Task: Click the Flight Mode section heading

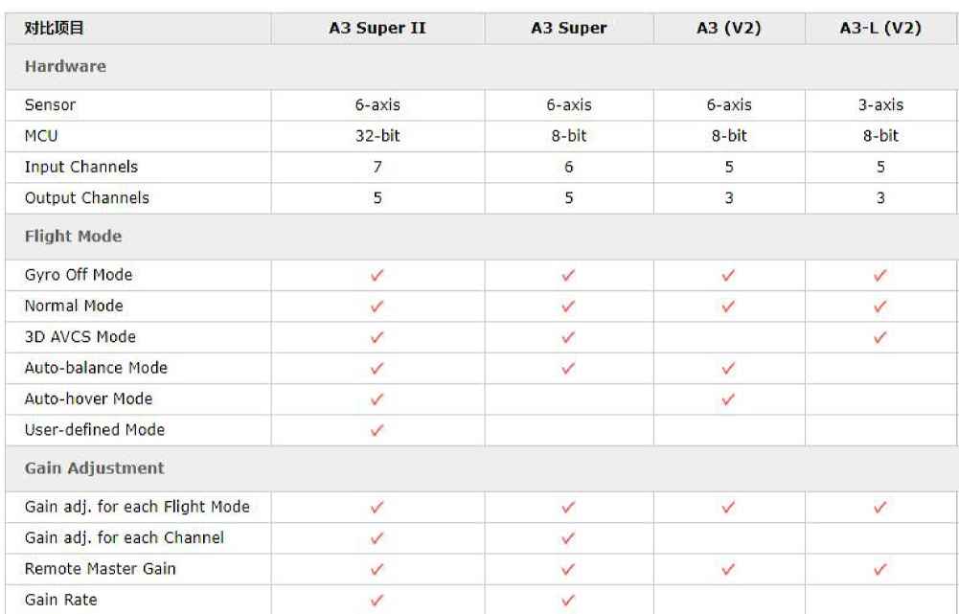Action: 73,237
